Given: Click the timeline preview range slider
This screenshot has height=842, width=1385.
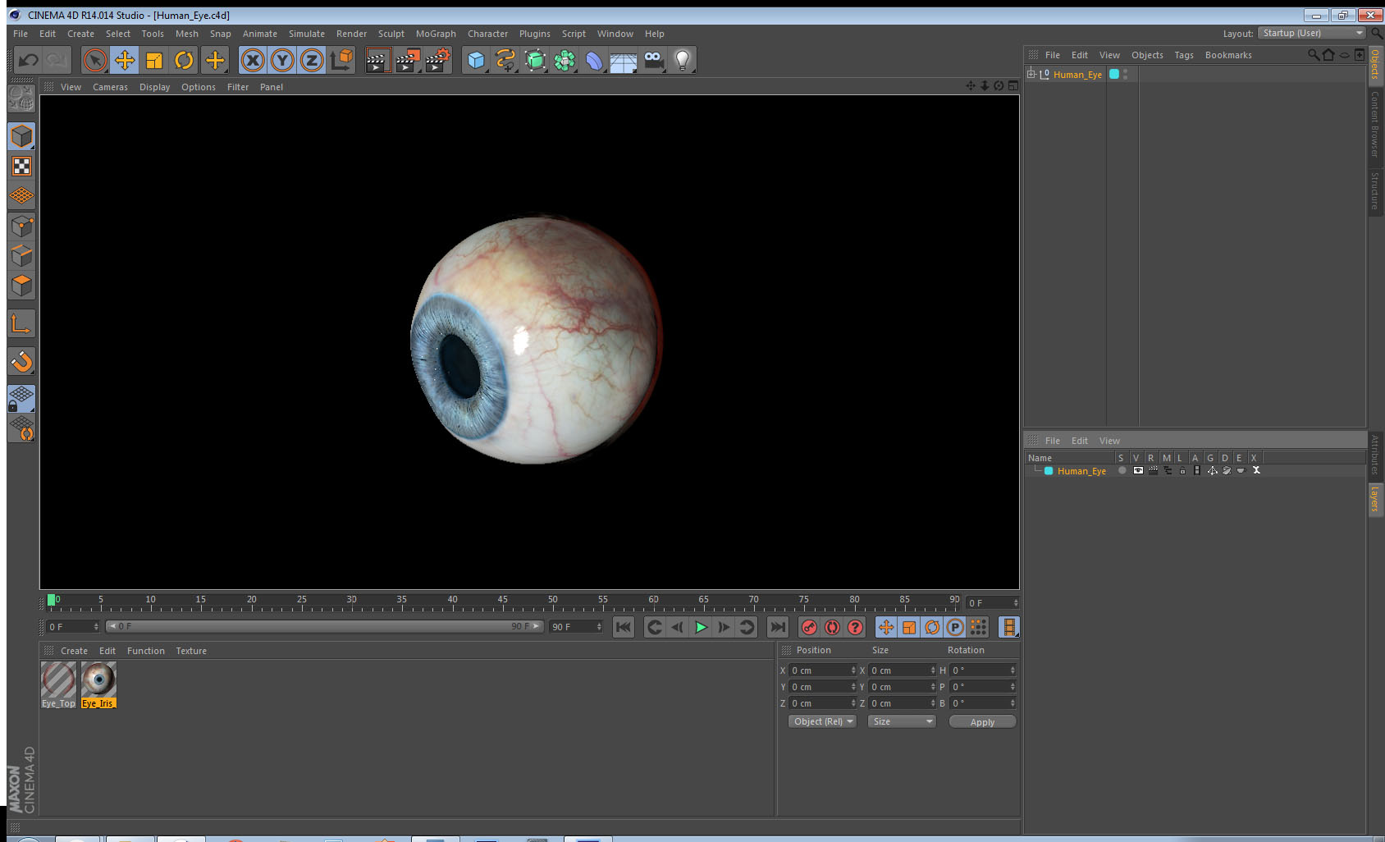Looking at the screenshot, I should [325, 626].
